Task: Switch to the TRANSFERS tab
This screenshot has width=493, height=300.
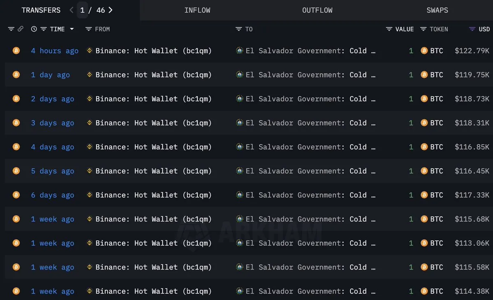Action: click(41, 10)
